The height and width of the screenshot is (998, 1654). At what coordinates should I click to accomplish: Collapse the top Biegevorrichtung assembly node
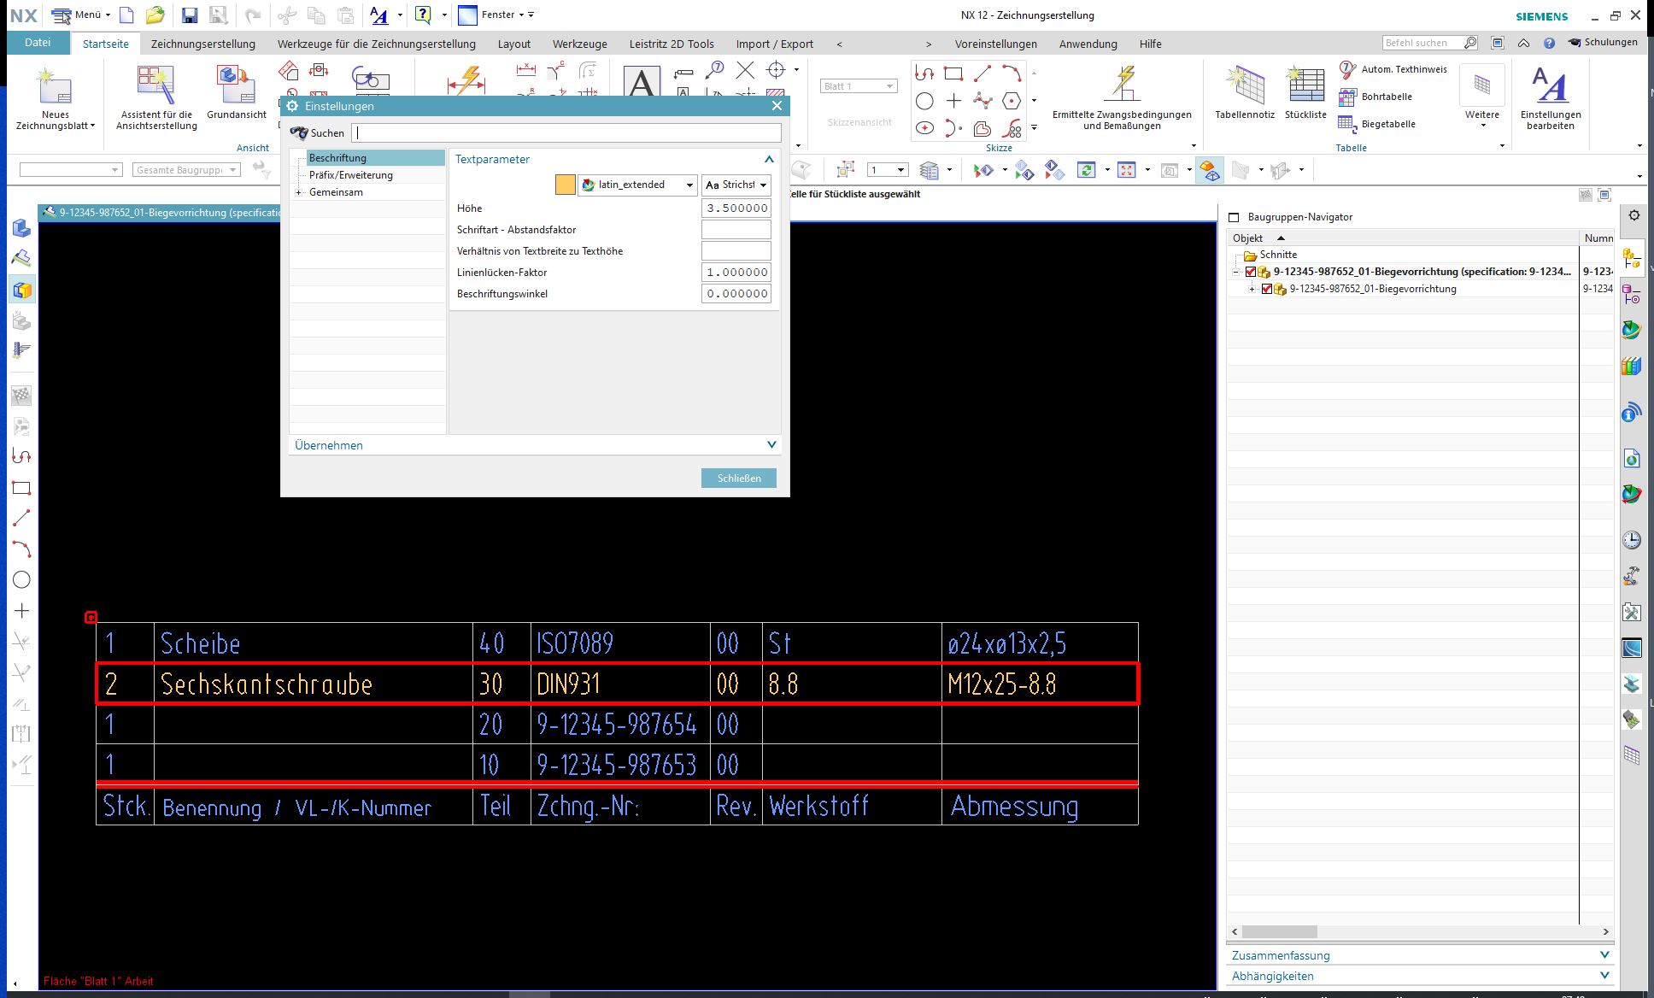point(1235,272)
